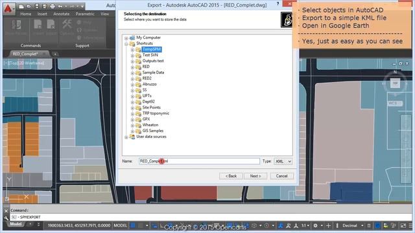The height and width of the screenshot is (233, 415).
Task: Click the Save As icon in Quick Access toolbar
Action: (x=45, y=6)
